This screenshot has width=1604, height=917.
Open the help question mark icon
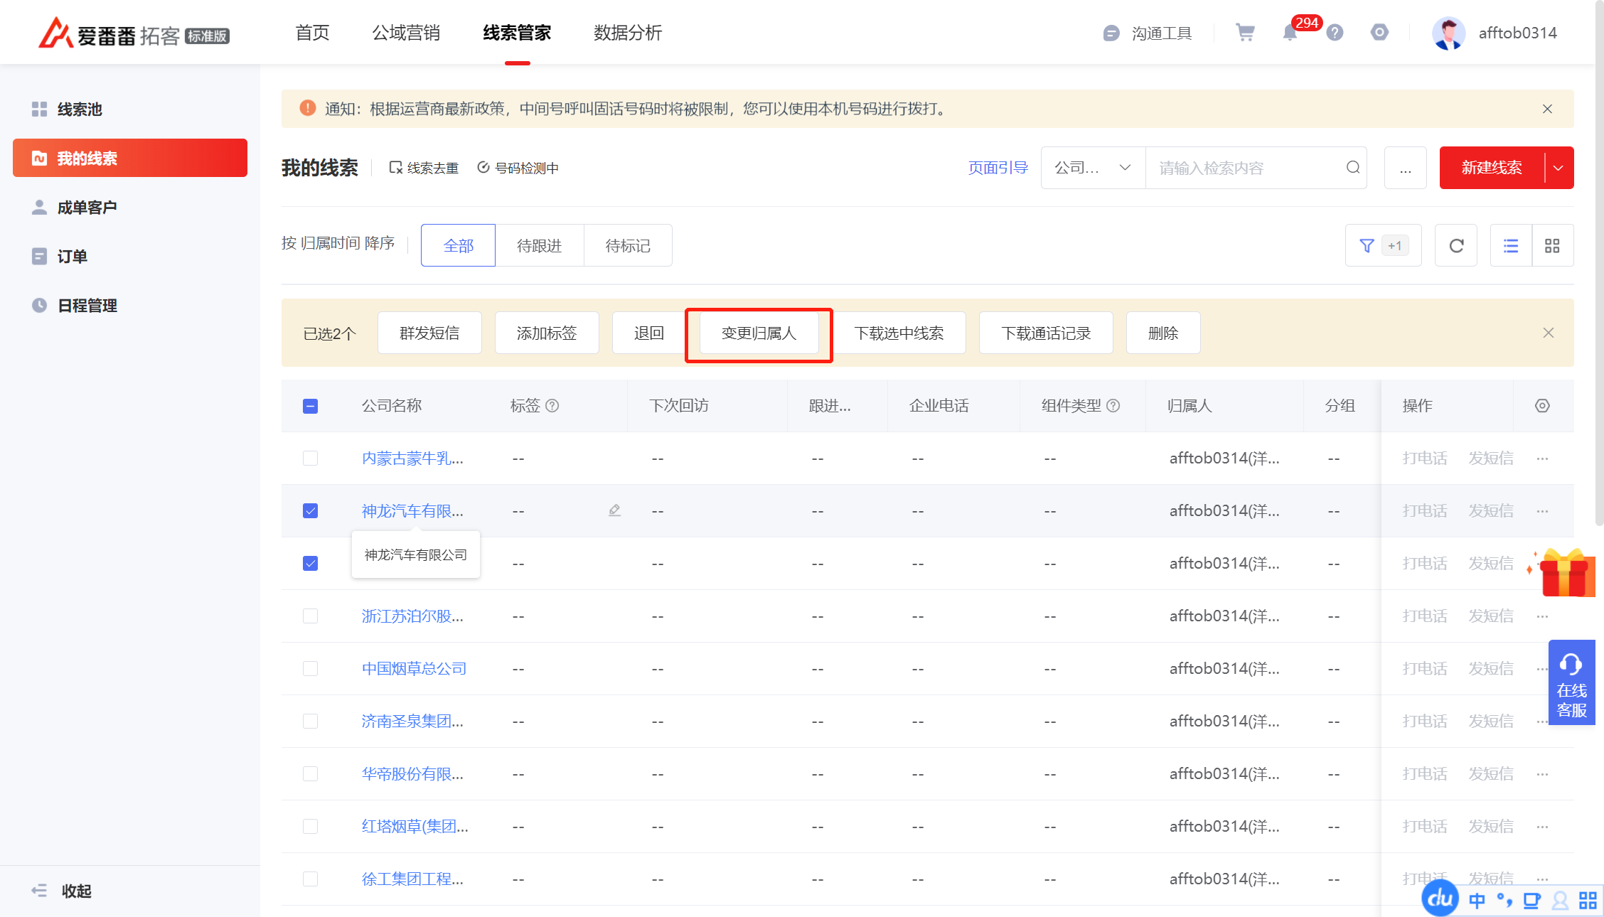point(1335,33)
